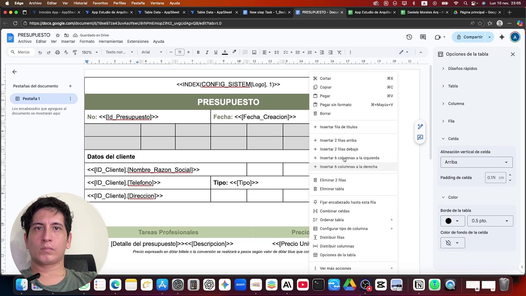Select Distribuir columnas option
Image resolution: width=526 pixels, height=296 pixels.
click(x=353, y=246)
